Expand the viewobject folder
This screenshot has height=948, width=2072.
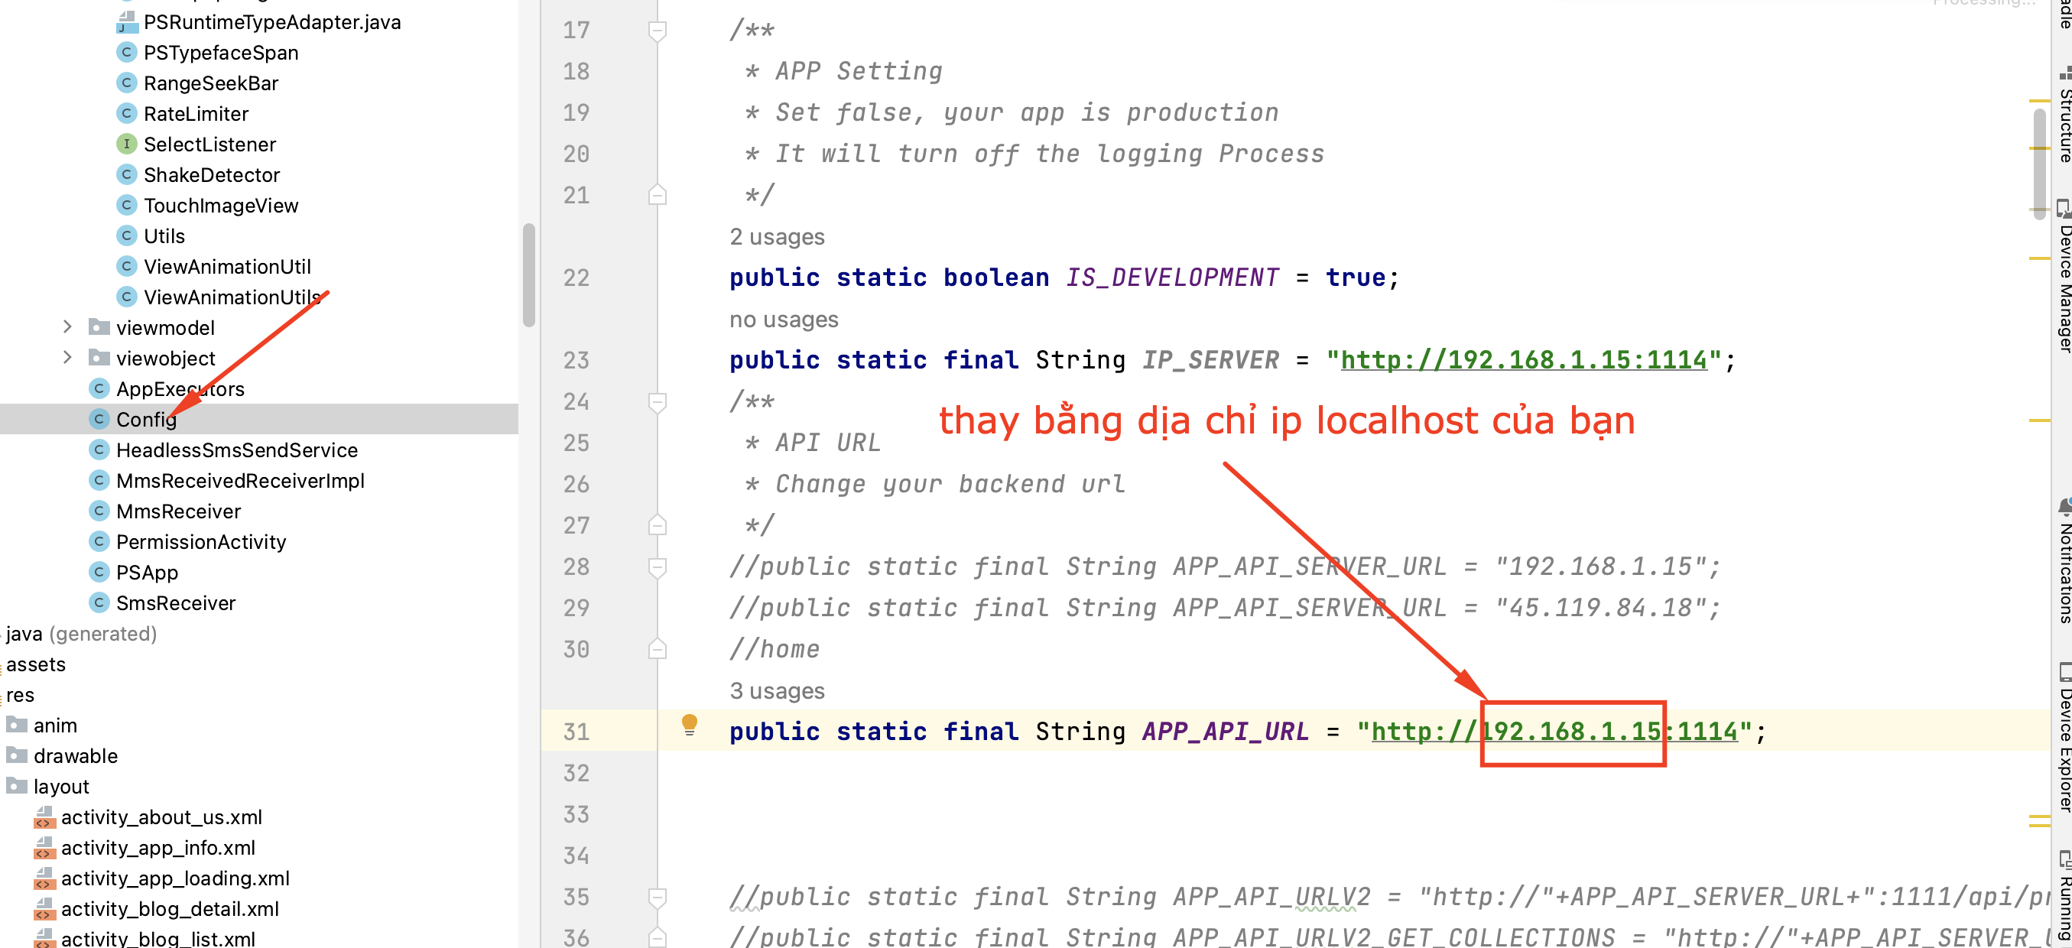[67, 357]
